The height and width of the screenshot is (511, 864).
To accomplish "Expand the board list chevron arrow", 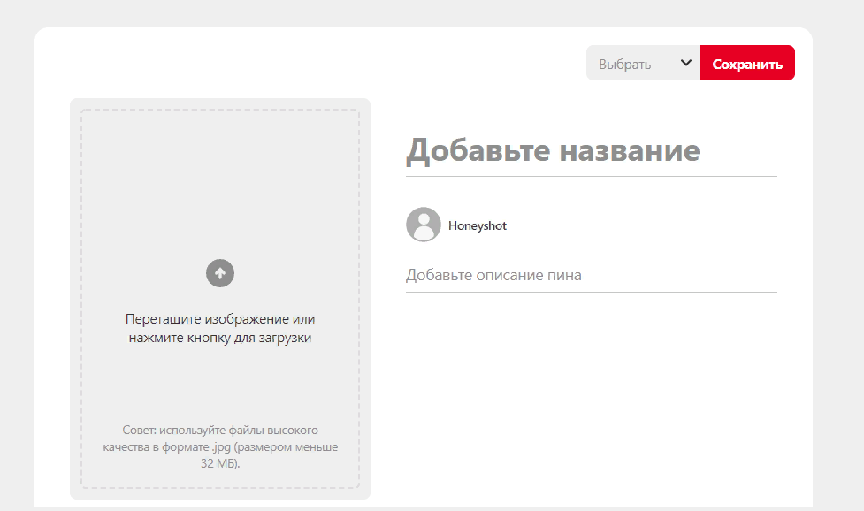I will [685, 63].
